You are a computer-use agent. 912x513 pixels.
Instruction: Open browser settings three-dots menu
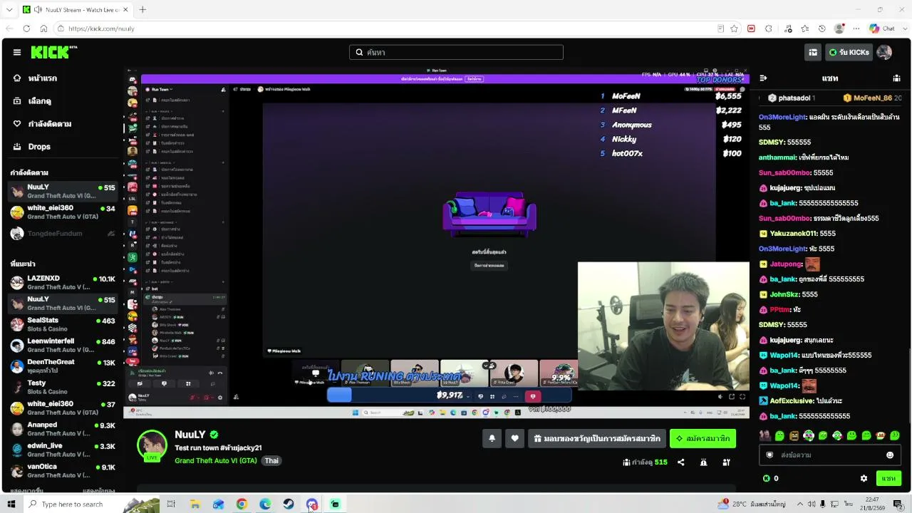pos(856,28)
